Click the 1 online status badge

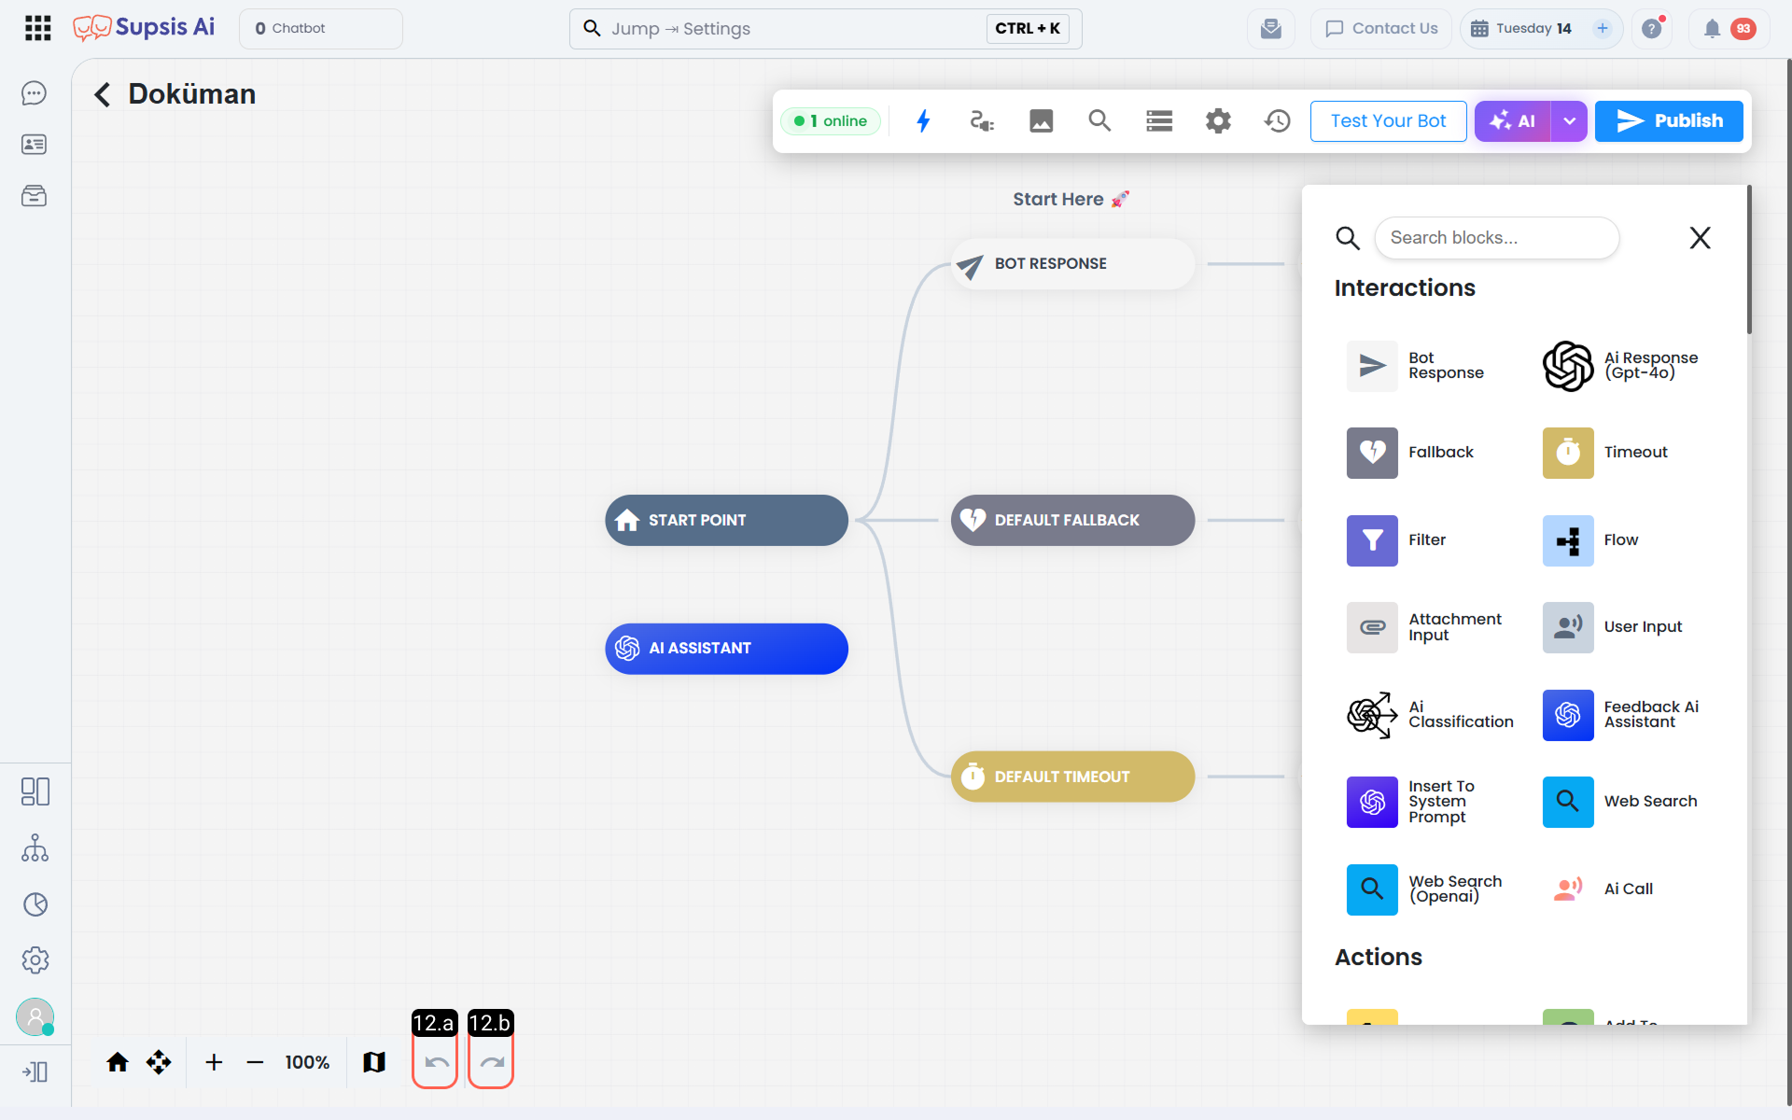(x=831, y=121)
